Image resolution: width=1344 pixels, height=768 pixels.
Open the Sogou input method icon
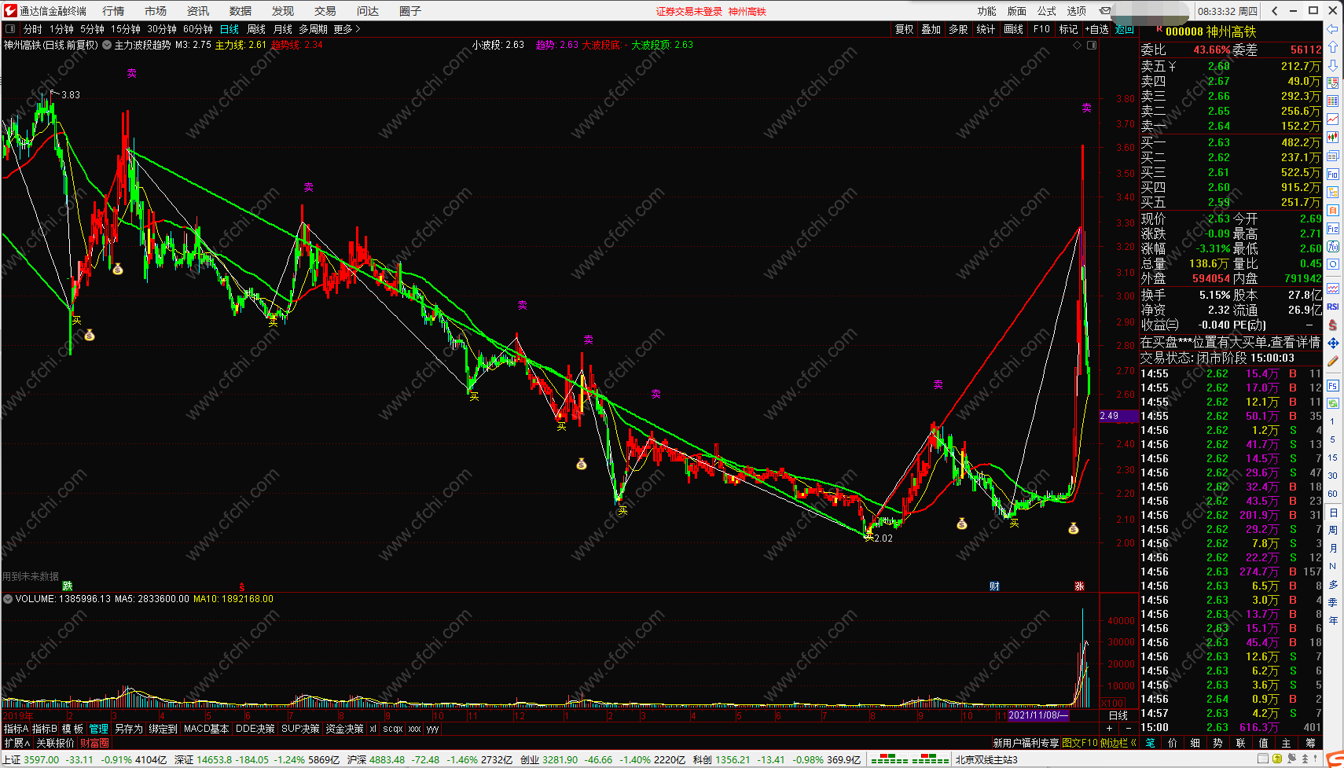click(x=1334, y=759)
